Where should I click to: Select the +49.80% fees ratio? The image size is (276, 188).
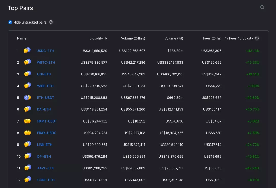(252, 98)
